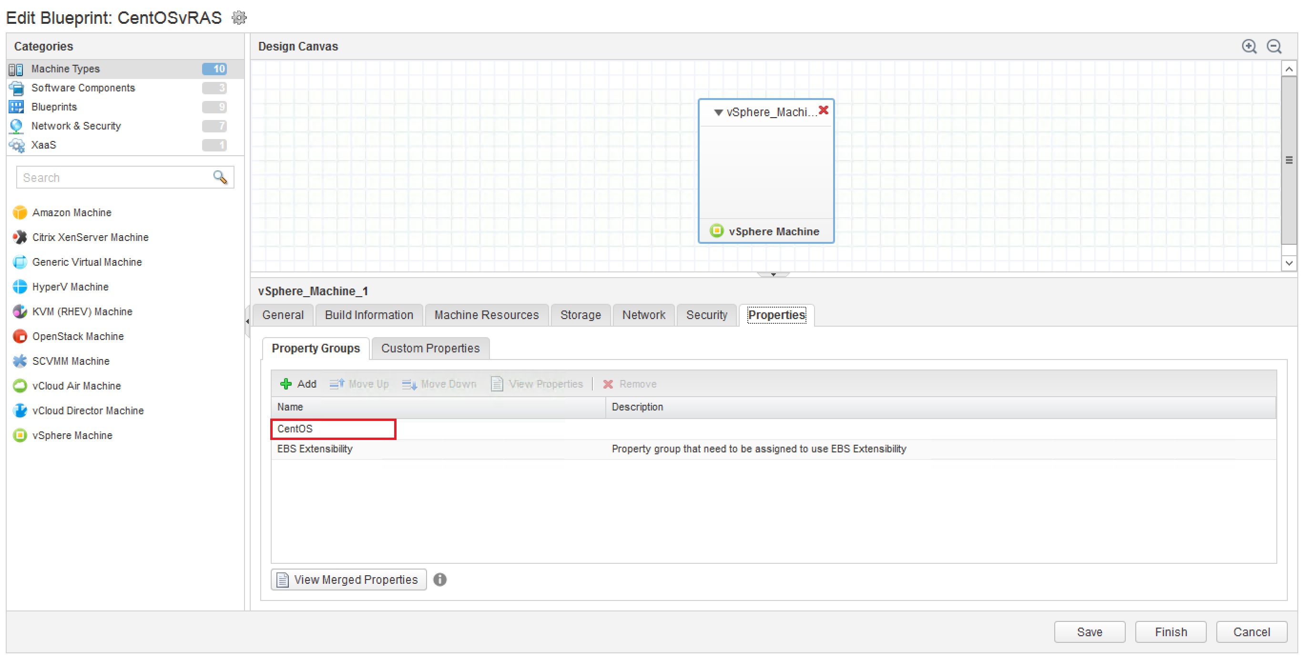The image size is (1304, 660).
Task: Cancel blueprint editing
Action: click(x=1252, y=632)
